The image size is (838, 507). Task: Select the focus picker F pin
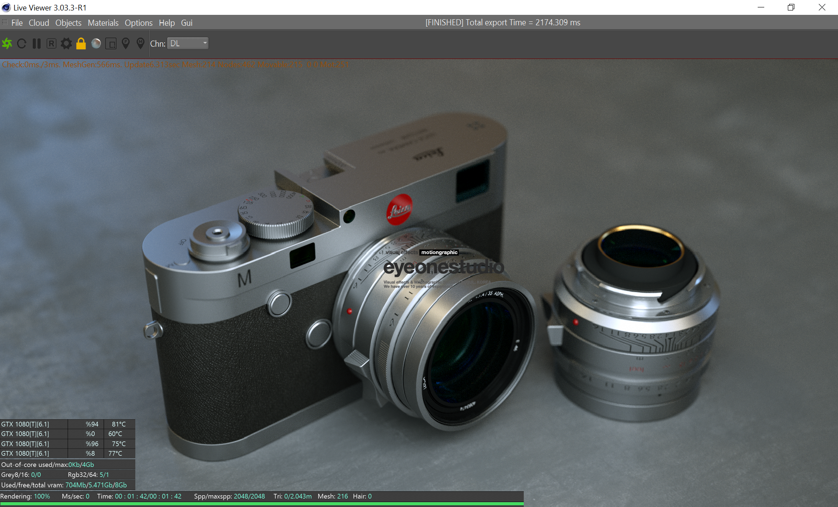(x=126, y=43)
